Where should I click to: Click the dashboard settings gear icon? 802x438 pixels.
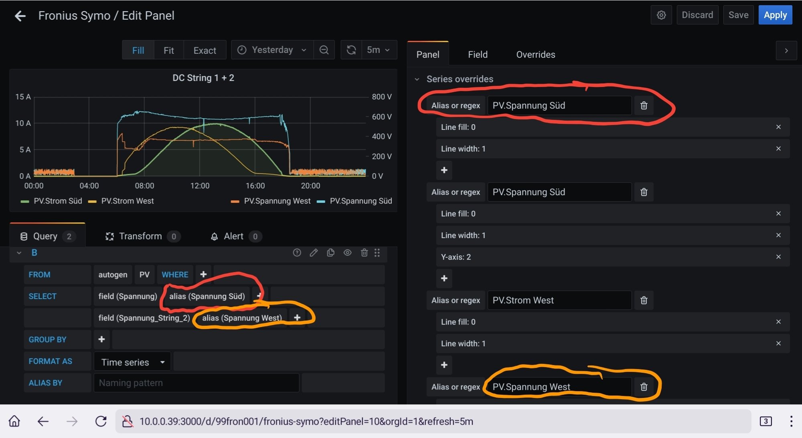pyautogui.click(x=661, y=15)
